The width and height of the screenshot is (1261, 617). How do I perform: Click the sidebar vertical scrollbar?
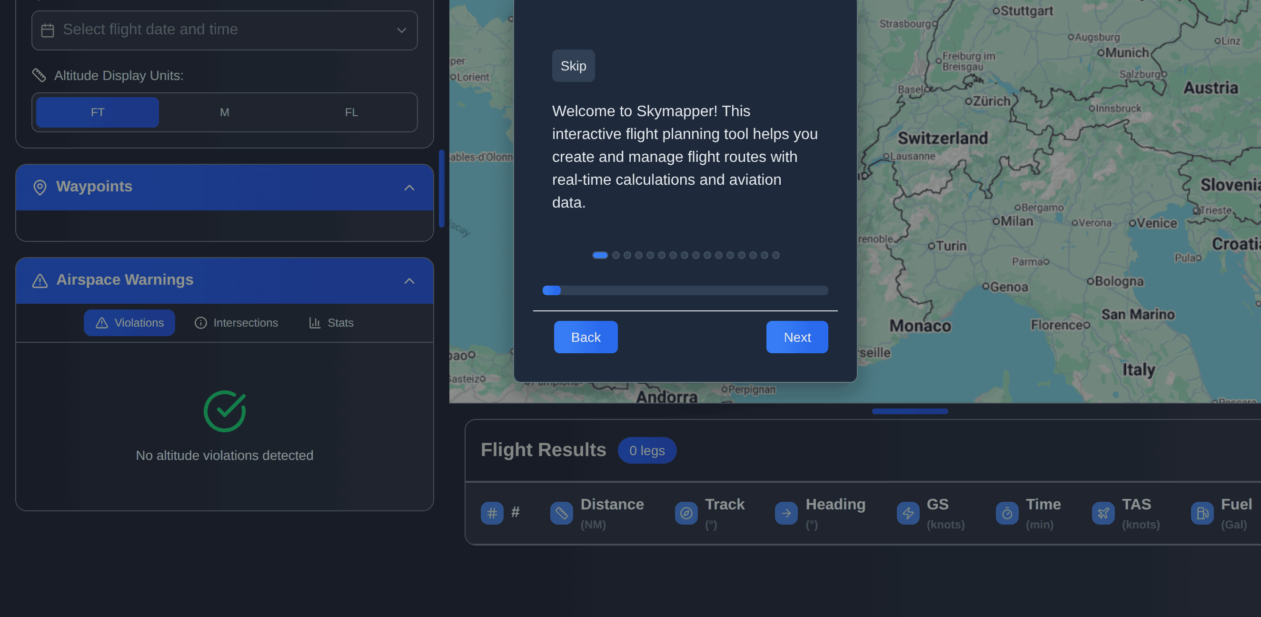point(442,189)
